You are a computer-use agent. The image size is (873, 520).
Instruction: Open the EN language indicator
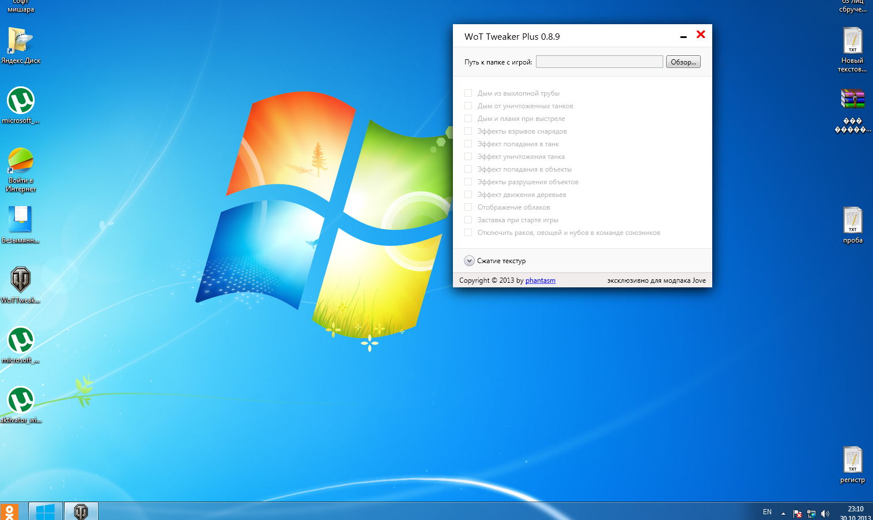click(767, 512)
